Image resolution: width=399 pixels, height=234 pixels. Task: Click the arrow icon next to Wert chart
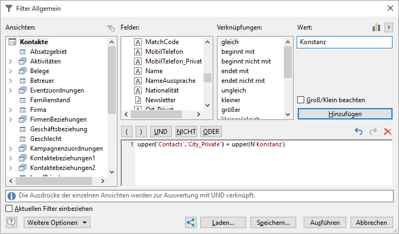[388, 27]
